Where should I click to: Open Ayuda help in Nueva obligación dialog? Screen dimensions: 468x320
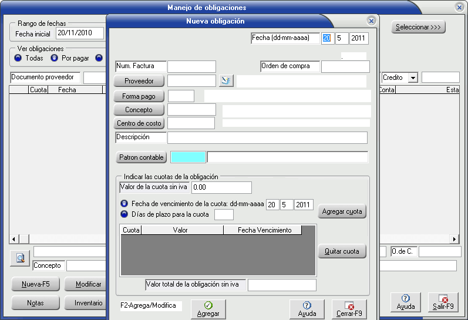307,309
